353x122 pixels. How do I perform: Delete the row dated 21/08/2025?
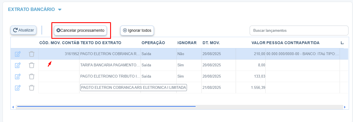click(x=32, y=88)
